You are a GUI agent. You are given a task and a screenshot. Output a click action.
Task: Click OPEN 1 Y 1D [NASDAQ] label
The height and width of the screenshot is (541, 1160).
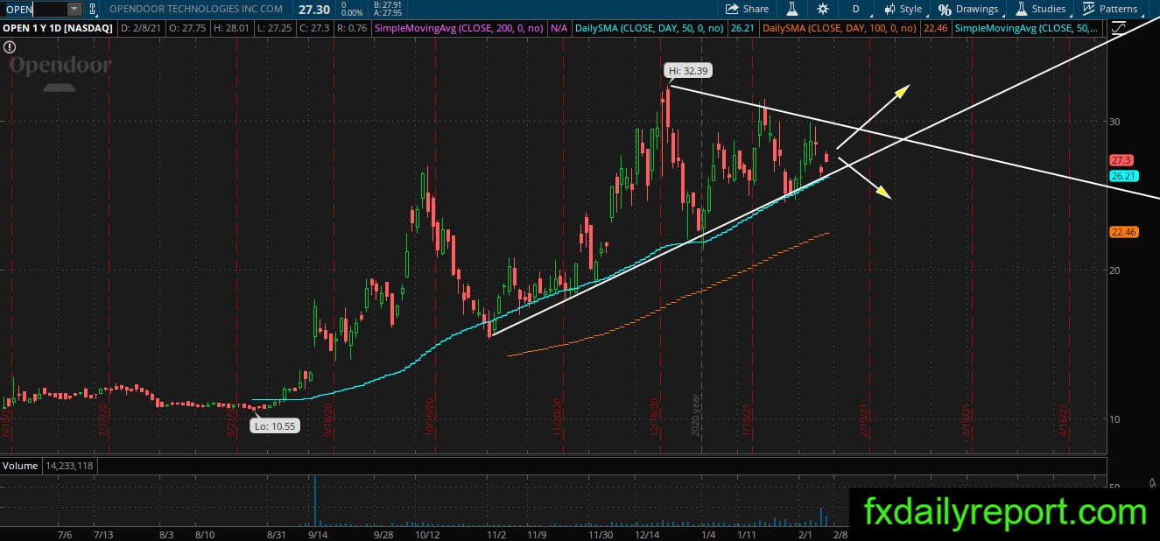tap(58, 28)
